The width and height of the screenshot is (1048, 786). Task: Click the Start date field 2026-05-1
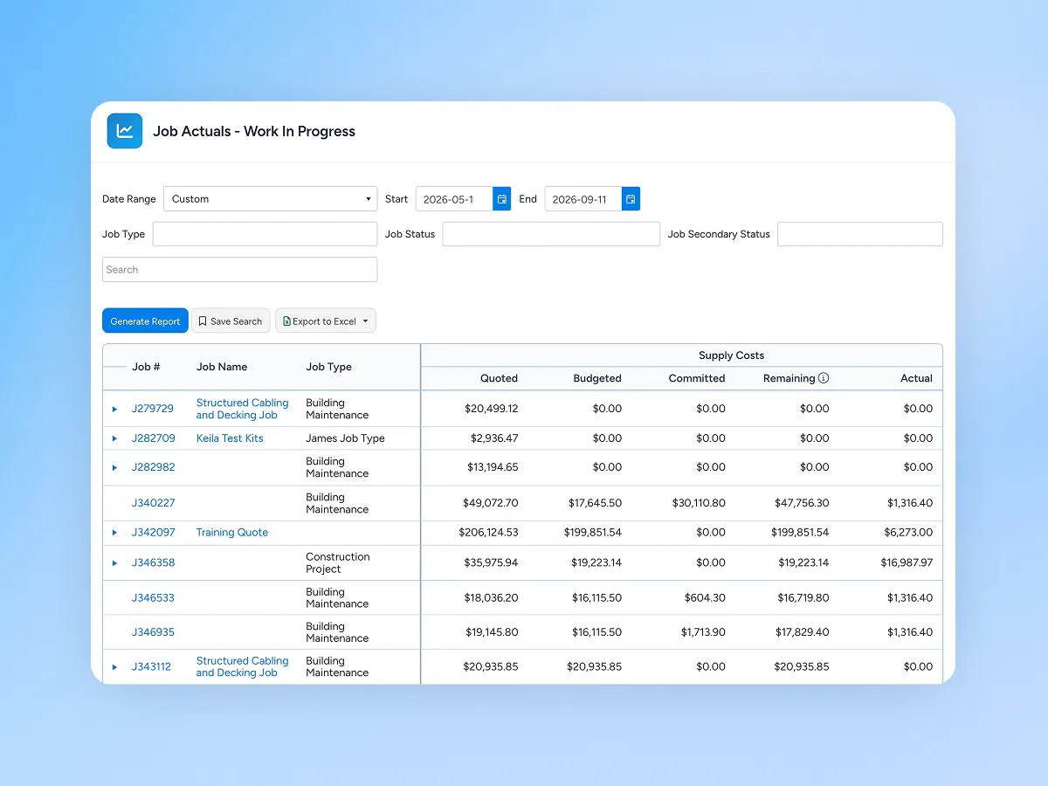tap(454, 199)
